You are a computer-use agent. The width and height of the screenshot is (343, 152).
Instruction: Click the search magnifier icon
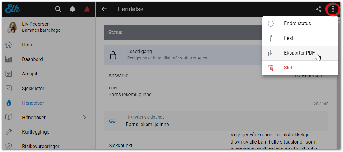58,9
